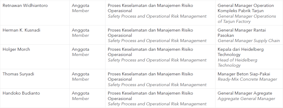The height and width of the screenshot is (108, 283).
Task: Click Member label in Thomas Suryadi's row
Action: click(x=80, y=79)
